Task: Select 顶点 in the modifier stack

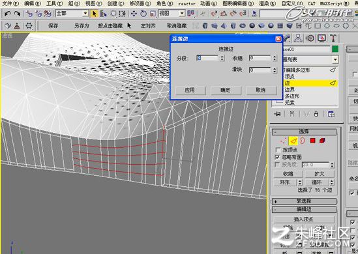Action: (x=290, y=77)
